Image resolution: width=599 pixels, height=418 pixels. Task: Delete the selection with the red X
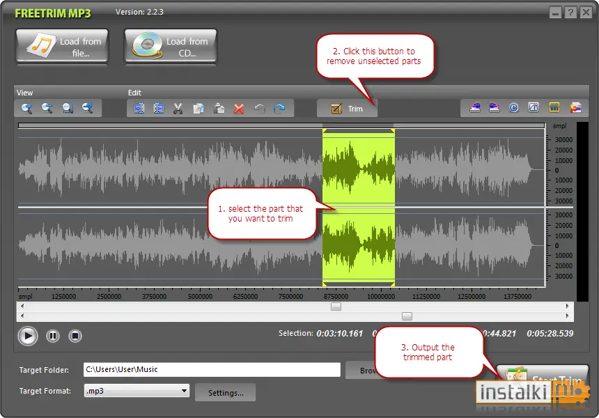click(x=239, y=109)
